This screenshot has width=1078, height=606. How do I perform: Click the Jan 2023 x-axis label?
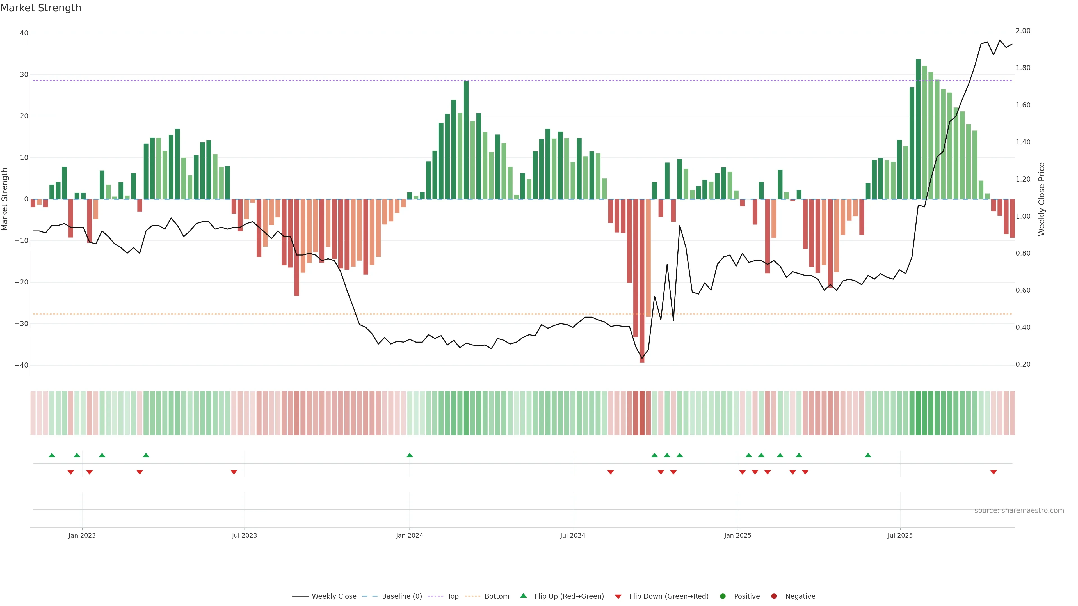(82, 535)
